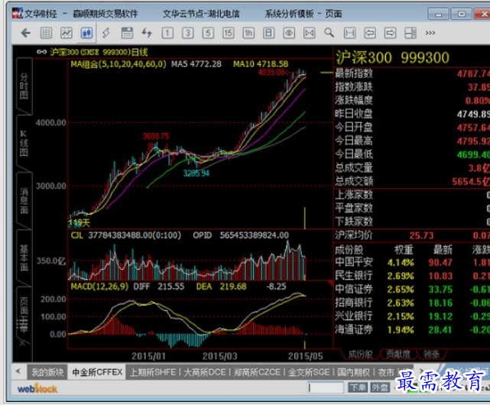Select the 招商银行 constituent row
490x405 pixels.
click(412, 303)
